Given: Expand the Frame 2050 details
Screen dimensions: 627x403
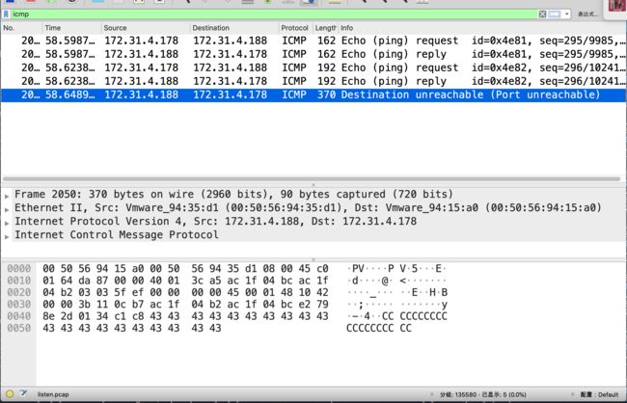Looking at the screenshot, I should click(x=8, y=194).
